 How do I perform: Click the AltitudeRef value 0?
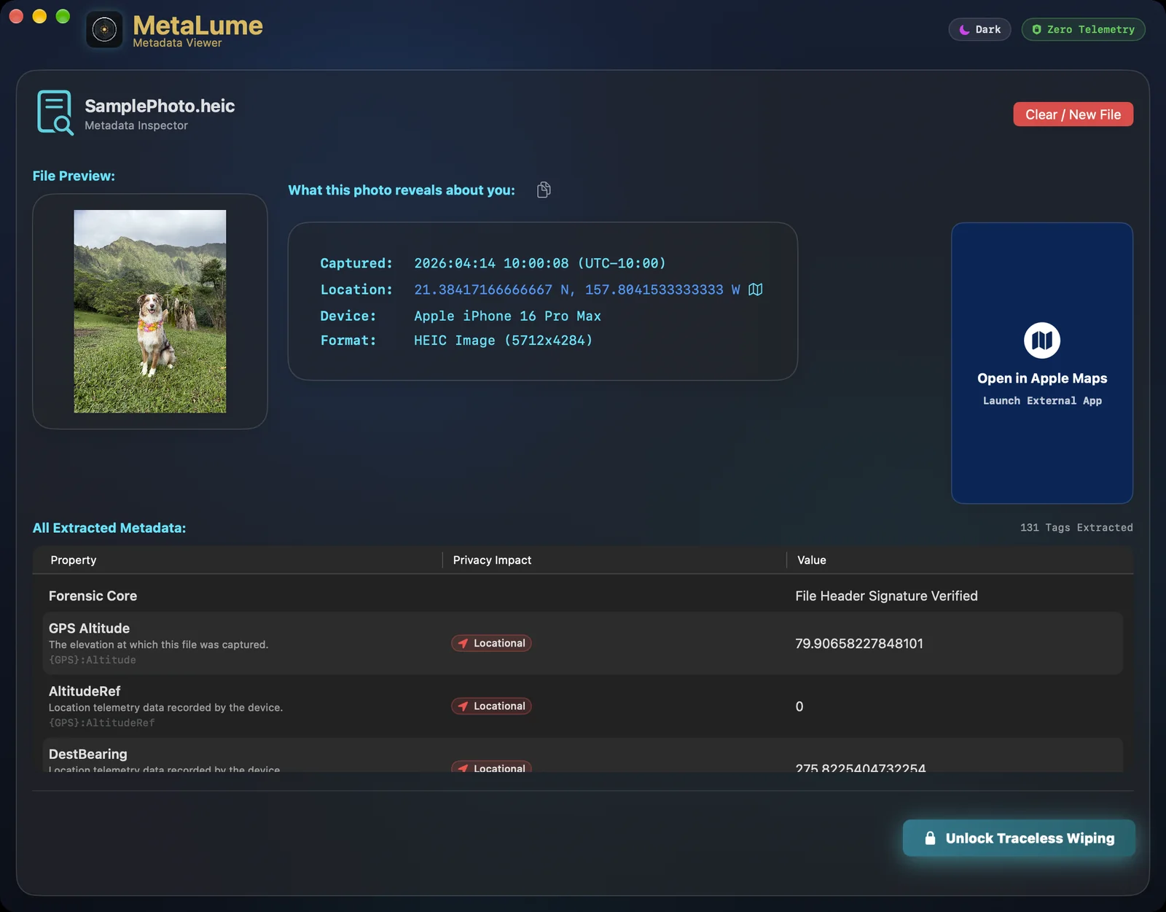coord(799,706)
